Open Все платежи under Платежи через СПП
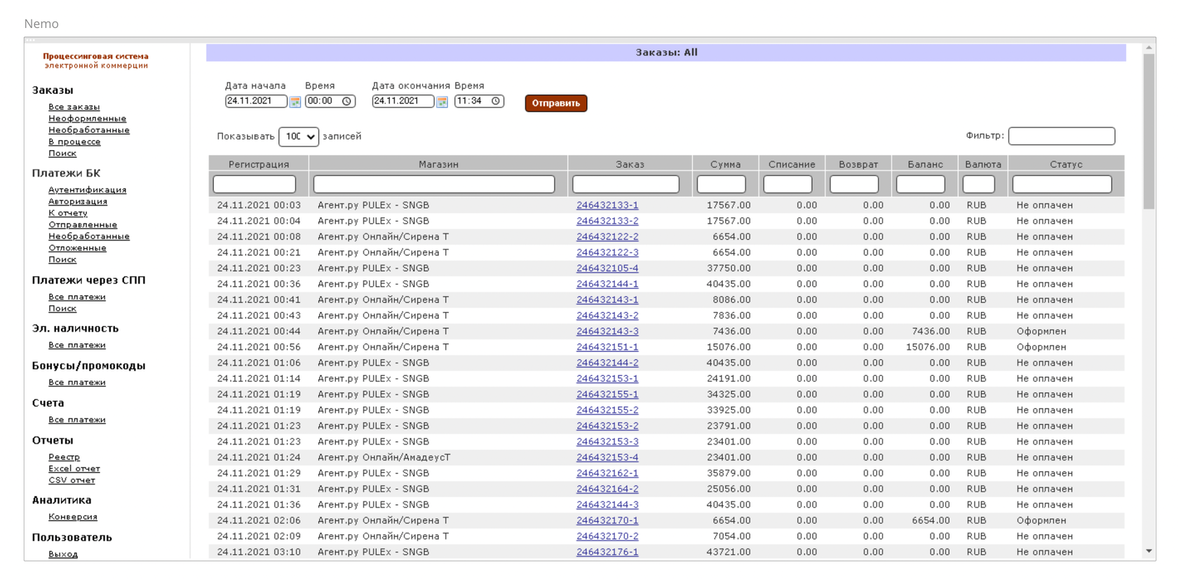This screenshot has width=1178, height=579. click(76, 297)
